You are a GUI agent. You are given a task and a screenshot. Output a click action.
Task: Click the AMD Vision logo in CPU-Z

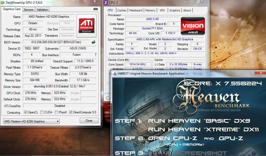(x=193, y=26)
